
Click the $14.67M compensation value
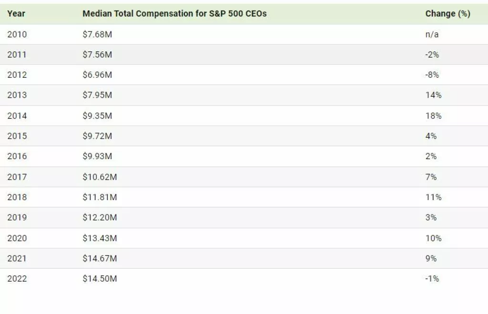(100, 258)
